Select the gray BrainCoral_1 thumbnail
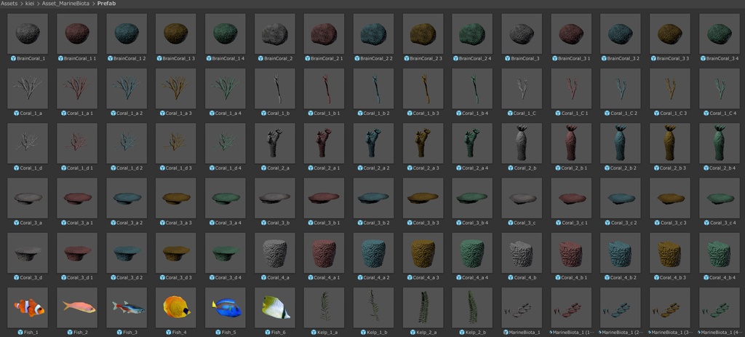The height and width of the screenshot is (337, 745). pyautogui.click(x=28, y=33)
